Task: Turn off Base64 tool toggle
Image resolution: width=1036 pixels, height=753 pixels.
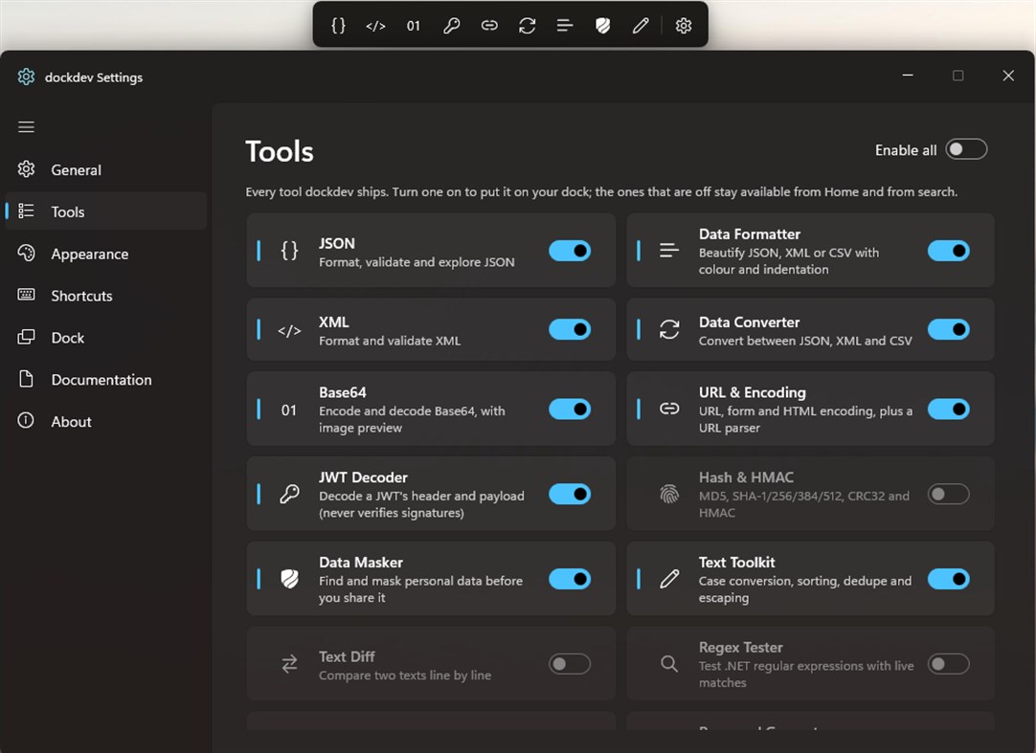Action: (x=570, y=409)
